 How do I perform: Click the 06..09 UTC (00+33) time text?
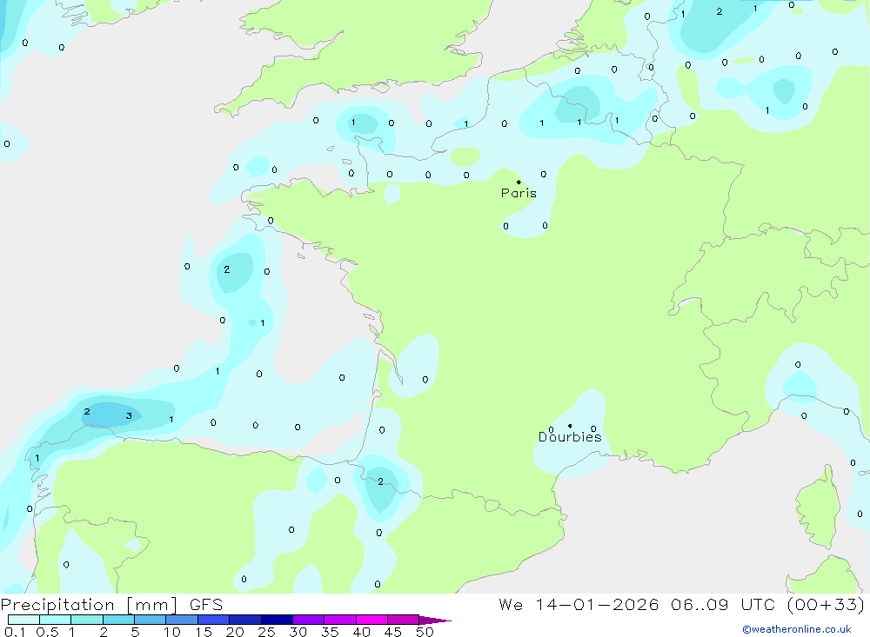(767, 604)
